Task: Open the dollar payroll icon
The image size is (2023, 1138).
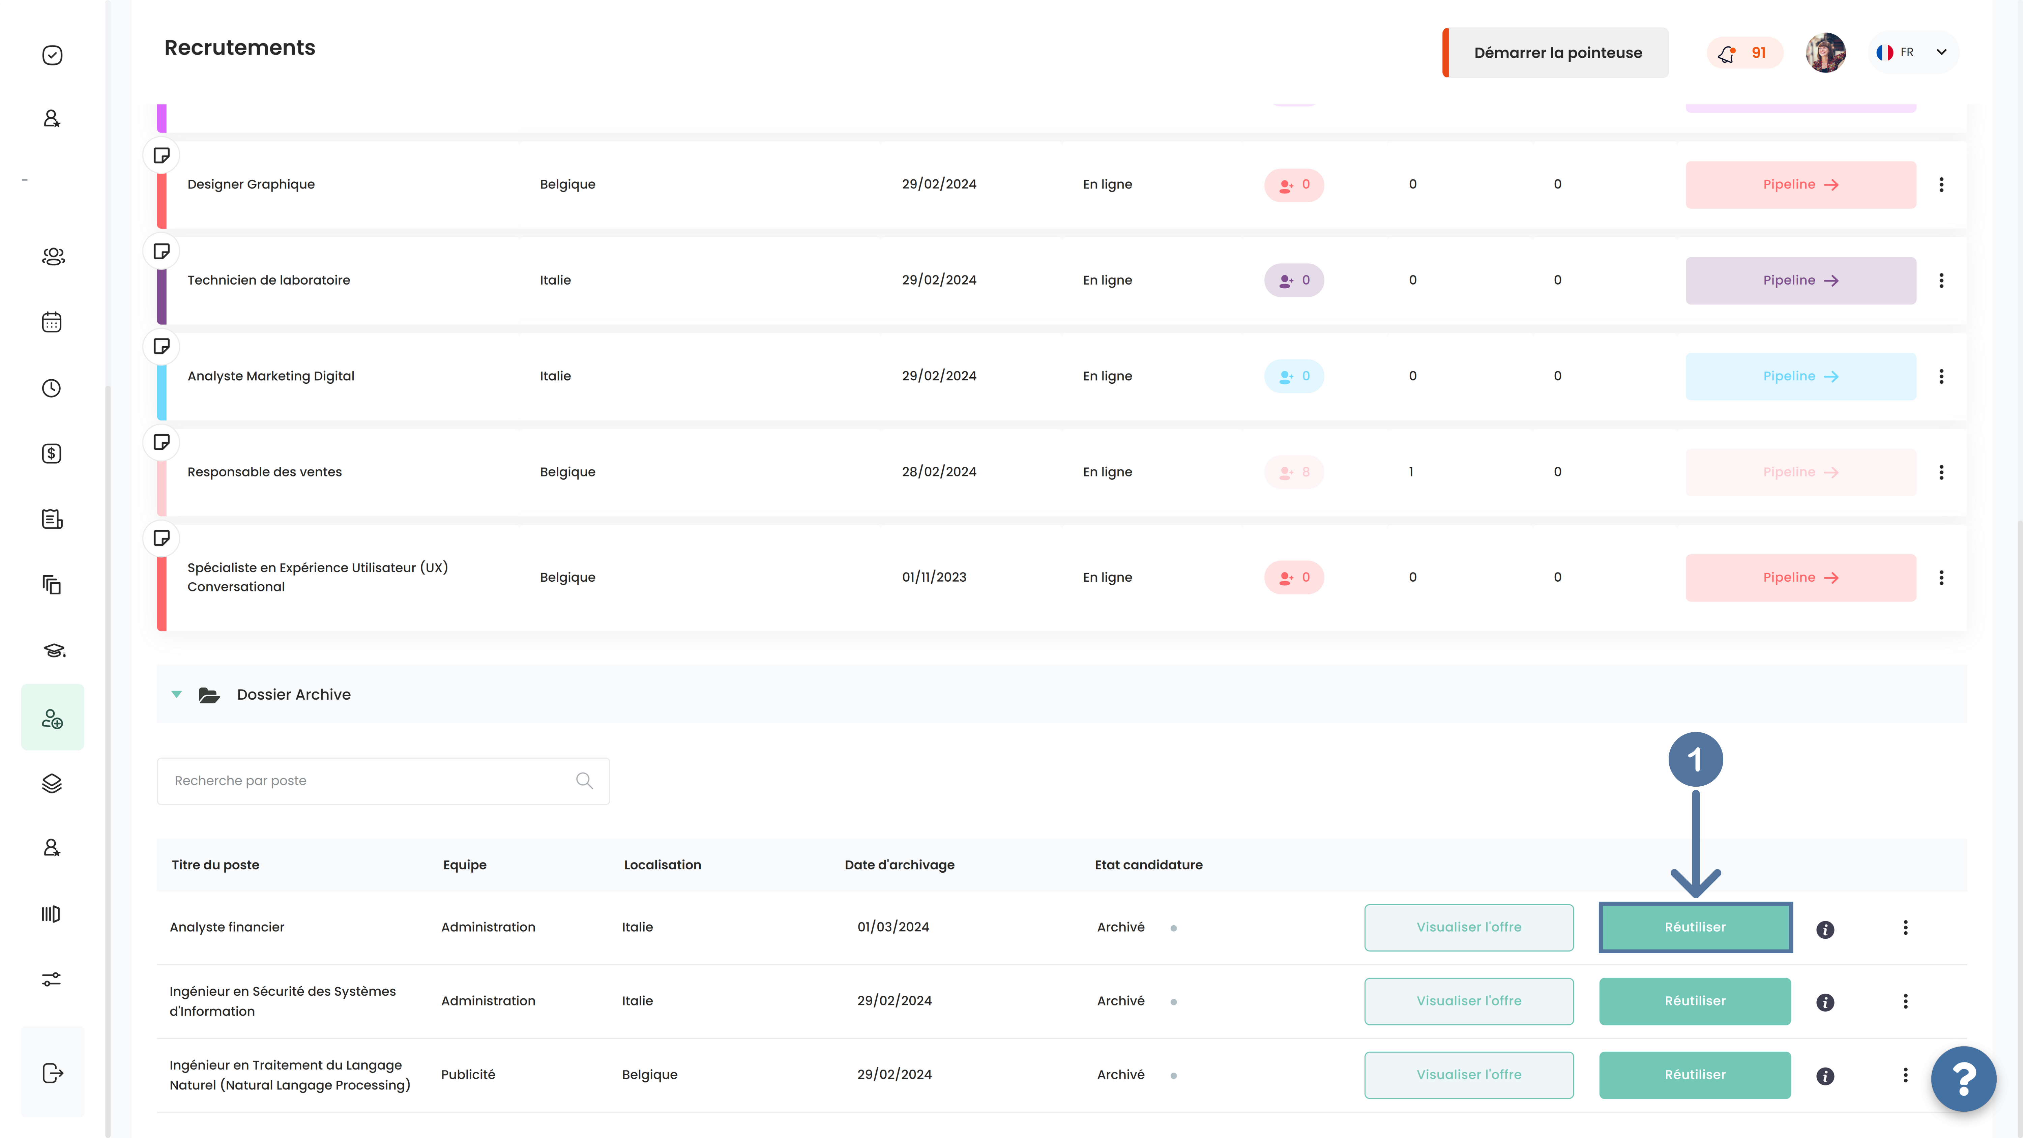Action: coord(52,453)
